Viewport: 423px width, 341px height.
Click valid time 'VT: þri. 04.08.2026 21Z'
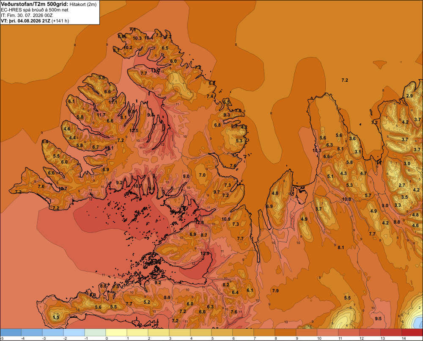(25, 21)
